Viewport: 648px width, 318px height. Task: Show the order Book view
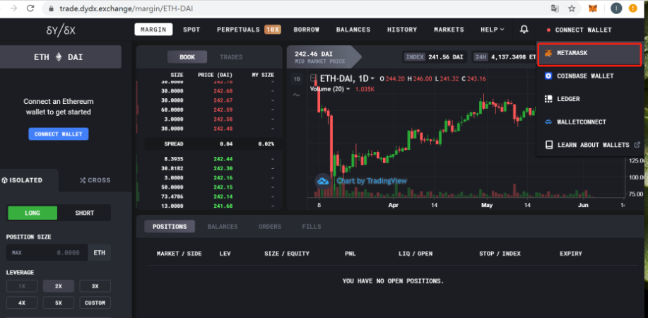coord(187,57)
